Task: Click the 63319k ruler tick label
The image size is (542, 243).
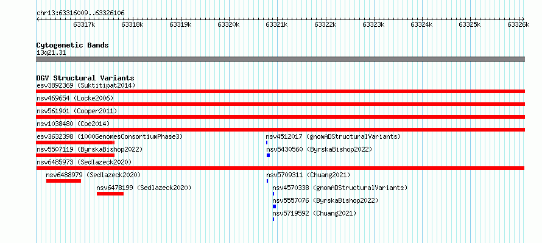Action: [180, 24]
